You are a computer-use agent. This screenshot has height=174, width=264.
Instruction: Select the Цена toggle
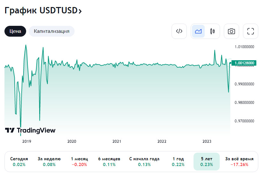click(x=15, y=31)
